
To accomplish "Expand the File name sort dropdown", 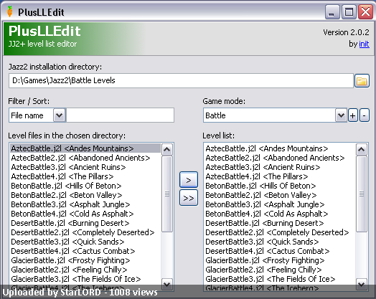I will point(60,115).
